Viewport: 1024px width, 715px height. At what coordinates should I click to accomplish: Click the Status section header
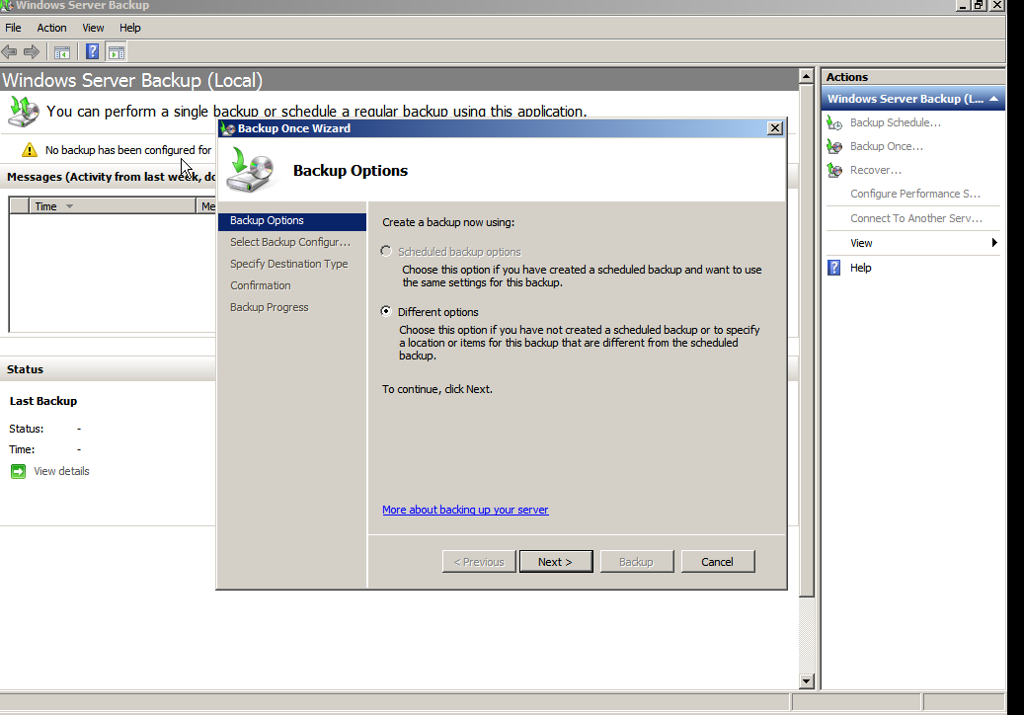pyautogui.click(x=25, y=369)
